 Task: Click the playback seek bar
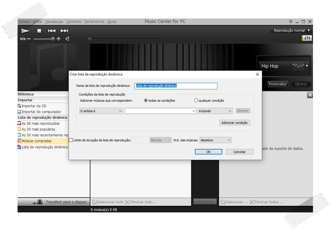click(x=125, y=39)
